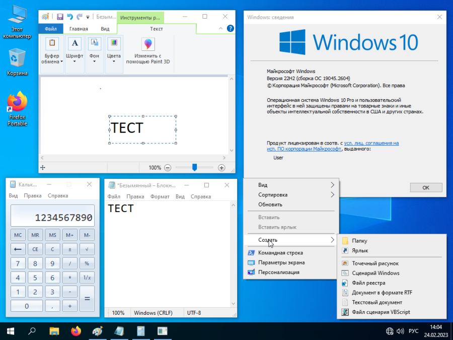This screenshot has width=453, height=340.
Task: Click the square root key in Calculator
Action: click(87, 249)
